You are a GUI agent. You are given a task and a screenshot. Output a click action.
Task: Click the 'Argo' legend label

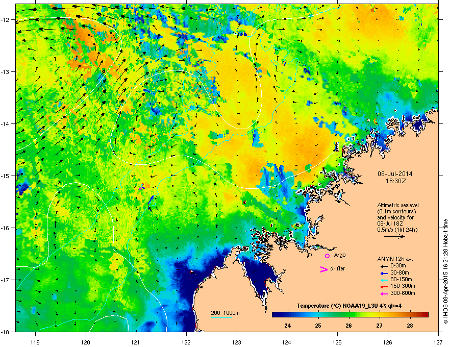340,255
